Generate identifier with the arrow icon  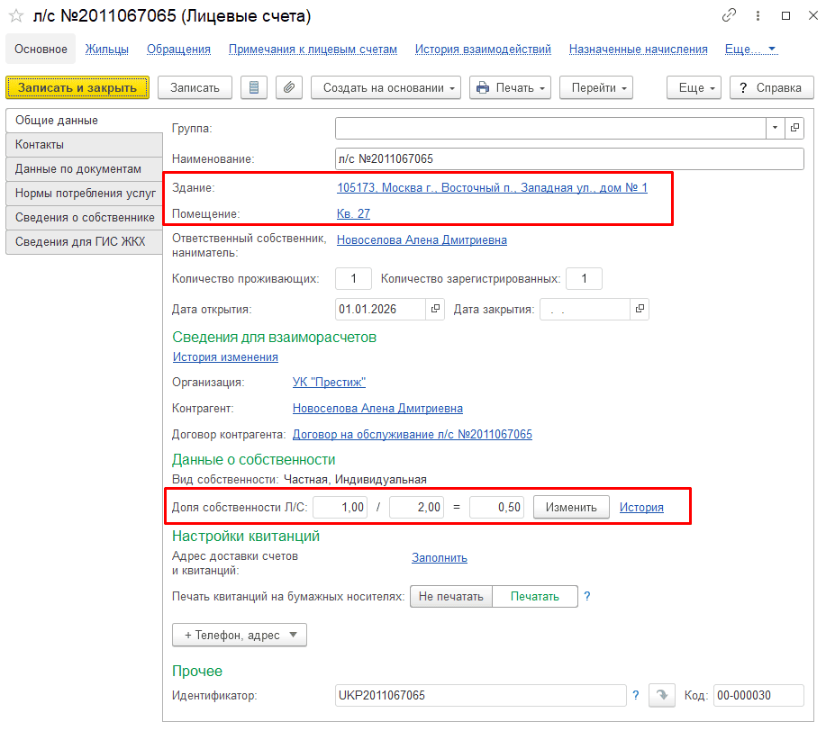click(x=662, y=695)
